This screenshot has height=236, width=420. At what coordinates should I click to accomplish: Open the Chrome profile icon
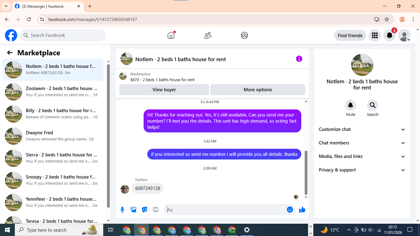(402, 19)
